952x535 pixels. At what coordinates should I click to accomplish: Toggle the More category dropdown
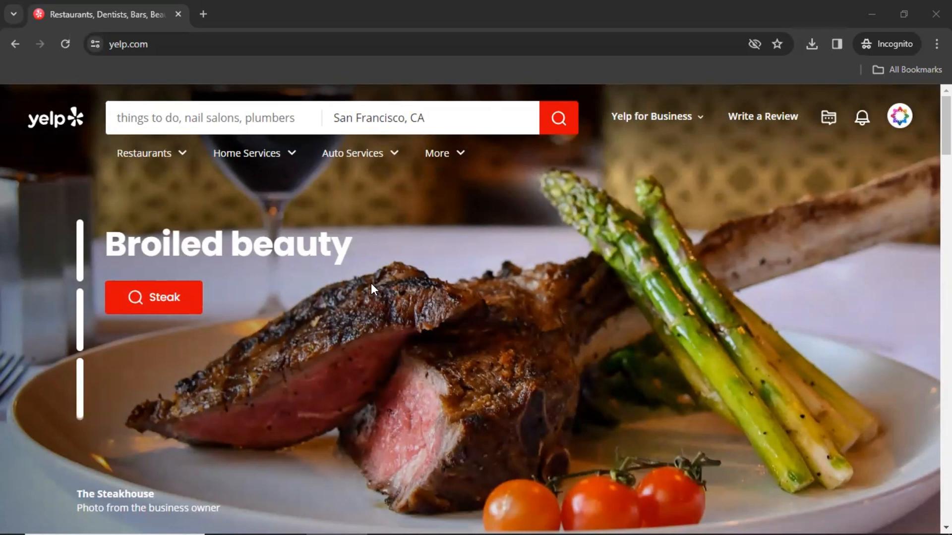pyautogui.click(x=445, y=152)
